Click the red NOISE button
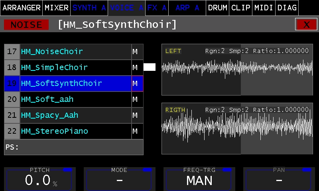This screenshot has width=319, height=191. point(26,25)
